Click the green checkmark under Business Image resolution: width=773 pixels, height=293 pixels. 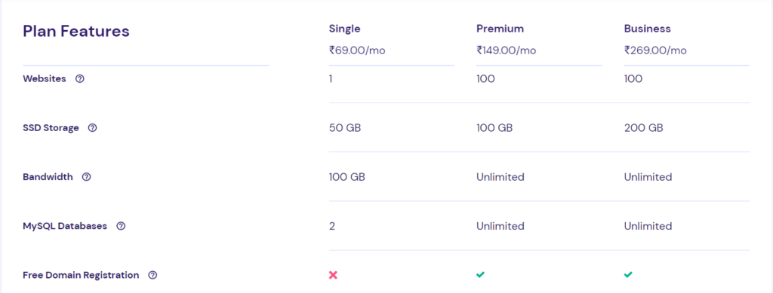pyautogui.click(x=628, y=275)
